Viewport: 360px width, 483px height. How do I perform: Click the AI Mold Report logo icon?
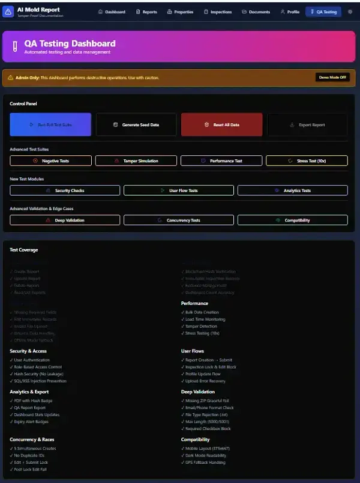(9, 11)
